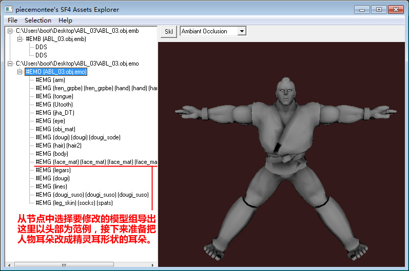
Task: Select the #EMG (eye) node
Action: tap(50, 121)
